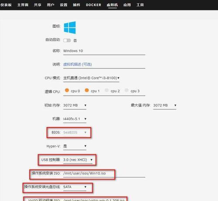Open the 插件 plugins tab

(77, 5)
